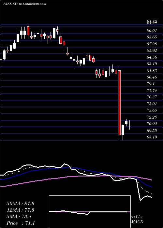
Task: Select the 69.55 price axis label
Action: [x=152, y=130]
